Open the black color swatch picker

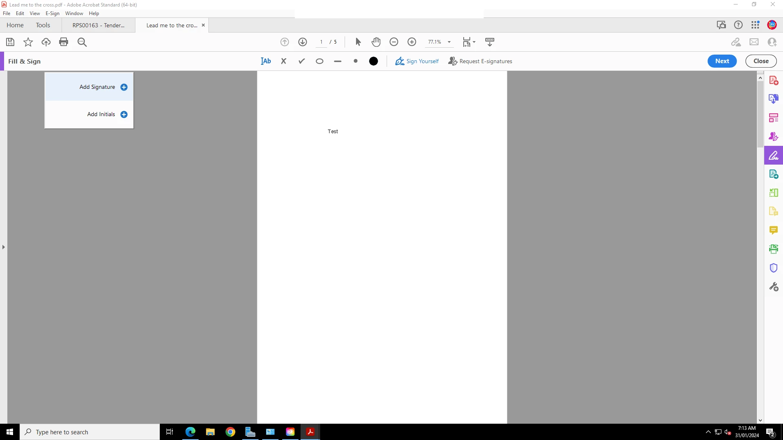(374, 61)
